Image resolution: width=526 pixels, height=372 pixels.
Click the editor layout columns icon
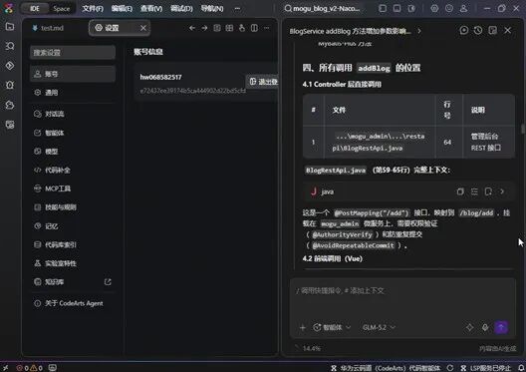pyautogui.click(x=229, y=28)
